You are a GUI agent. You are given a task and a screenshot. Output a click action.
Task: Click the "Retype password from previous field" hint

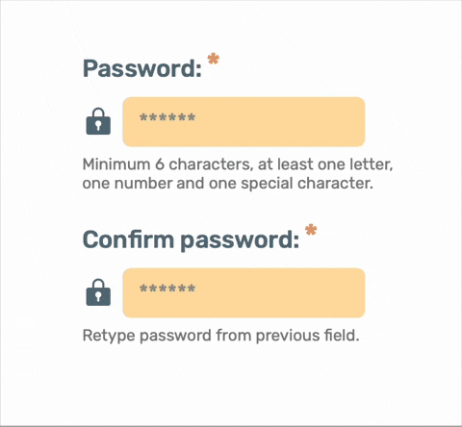(x=221, y=336)
